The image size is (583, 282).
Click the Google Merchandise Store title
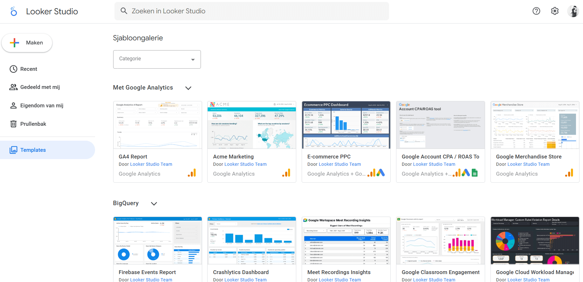tap(529, 157)
